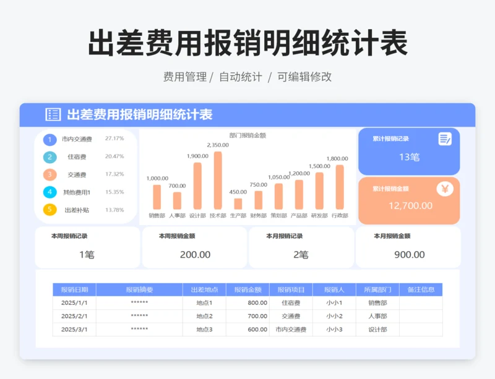Click the yellow circle numbered 5
The image size is (495, 379).
49,209
